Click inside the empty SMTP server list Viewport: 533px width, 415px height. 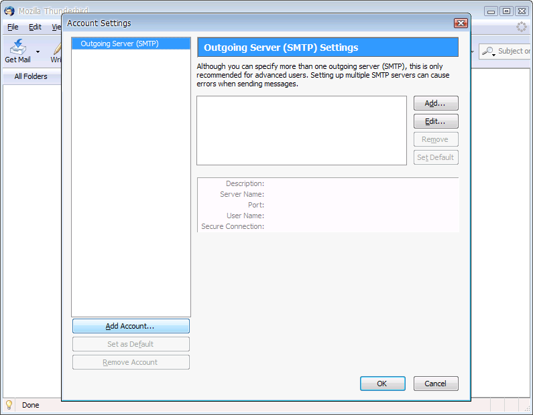[302, 131]
